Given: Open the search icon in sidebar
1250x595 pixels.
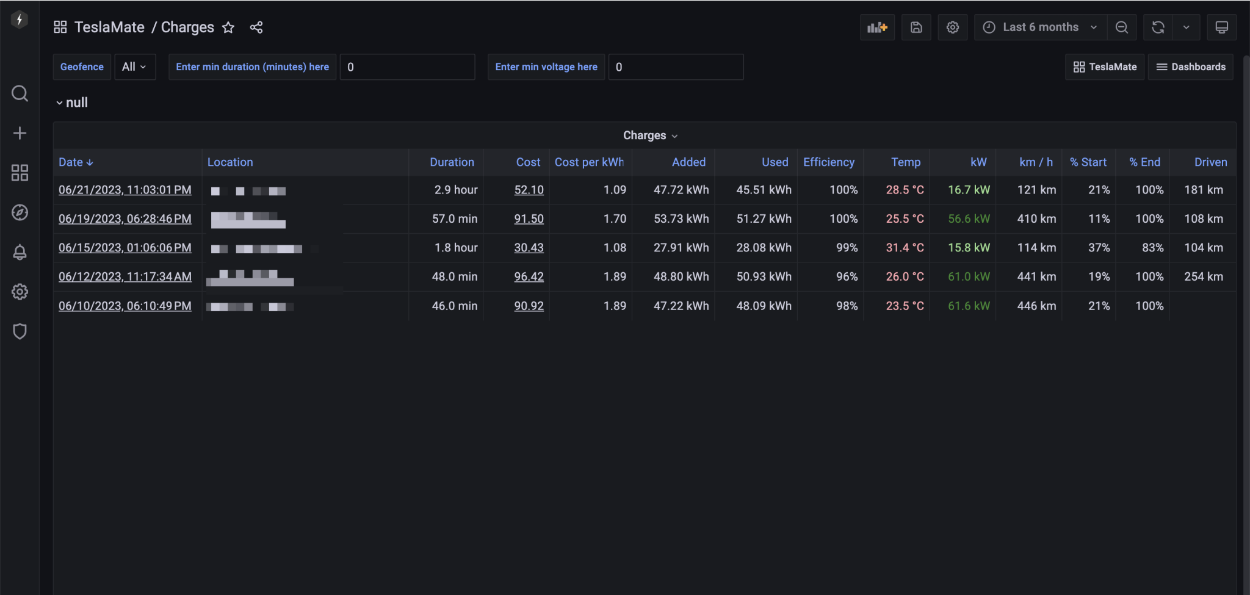Looking at the screenshot, I should click(x=20, y=93).
